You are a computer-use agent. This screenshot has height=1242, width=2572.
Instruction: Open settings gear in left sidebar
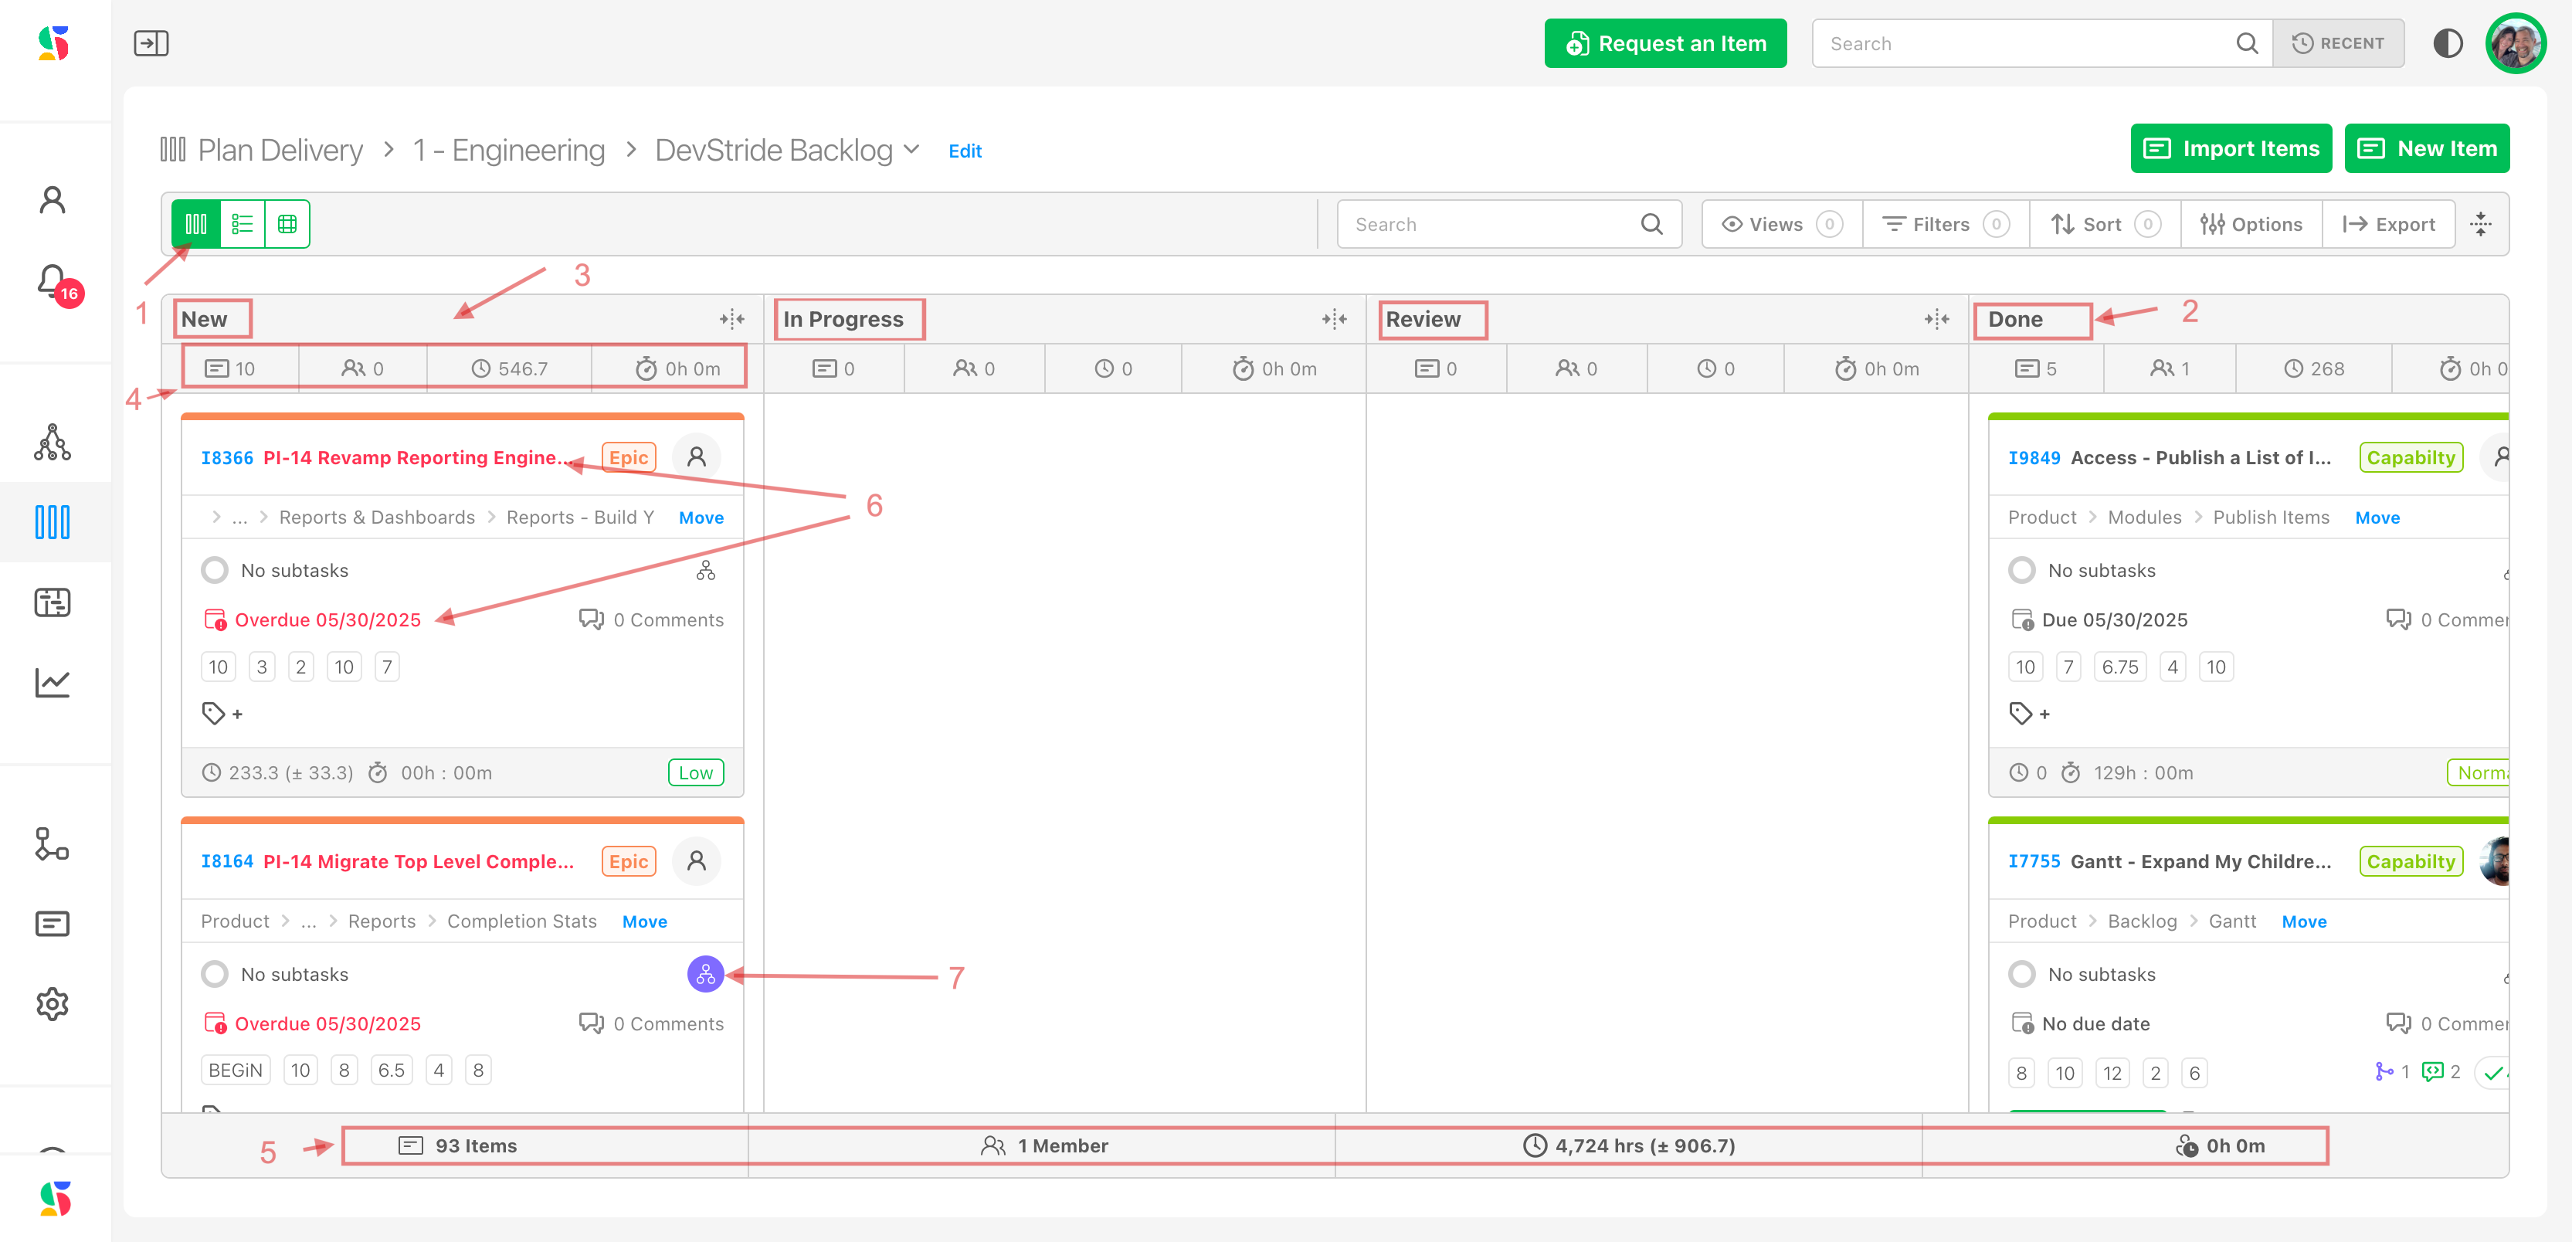point(52,1003)
